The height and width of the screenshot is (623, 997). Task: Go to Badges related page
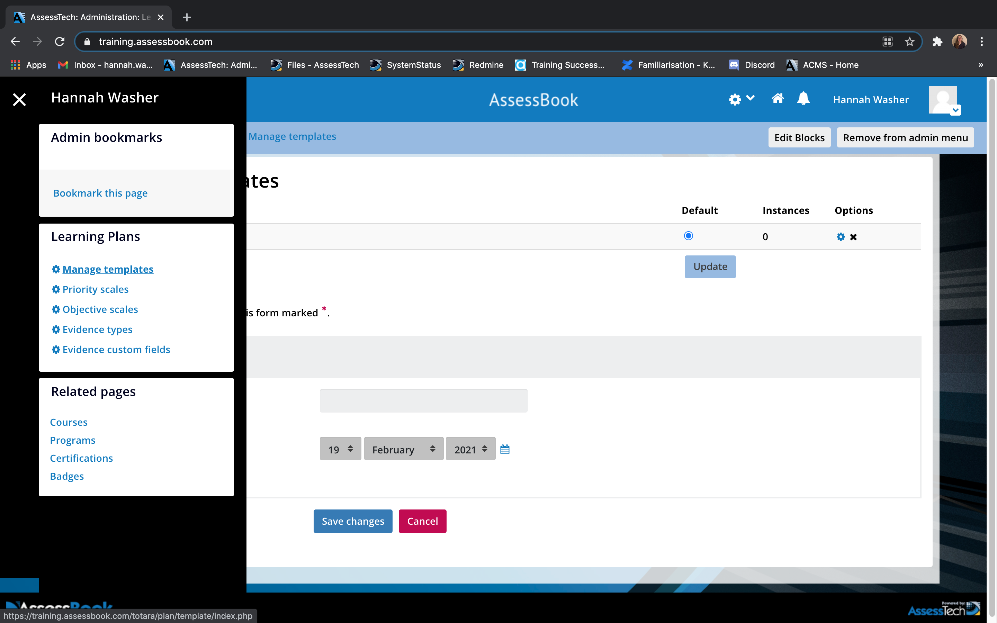point(67,476)
